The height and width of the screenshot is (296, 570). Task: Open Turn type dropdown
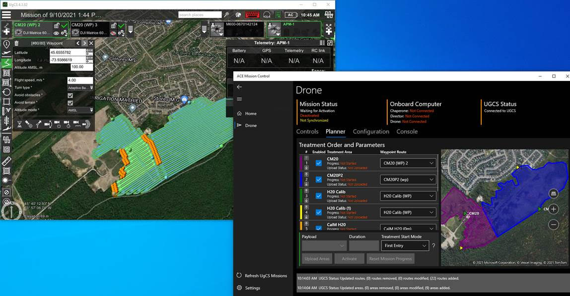point(80,88)
